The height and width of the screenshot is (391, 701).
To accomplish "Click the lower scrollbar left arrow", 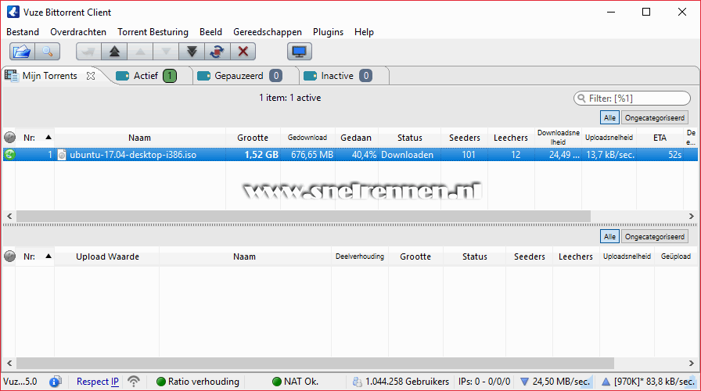I will tap(9, 363).
